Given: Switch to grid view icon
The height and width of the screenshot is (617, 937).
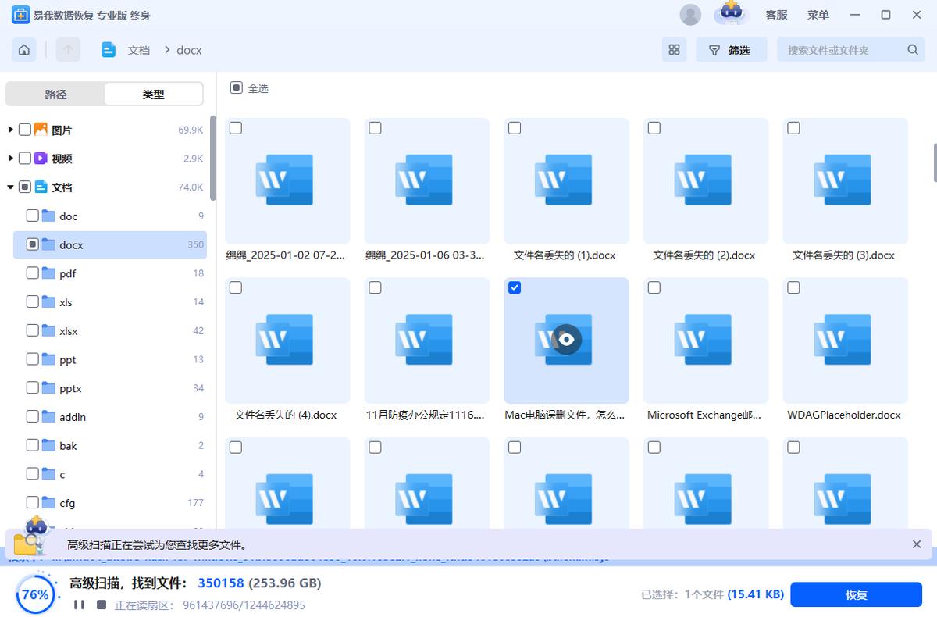Looking at the screenshot, I should click(674, 50).
